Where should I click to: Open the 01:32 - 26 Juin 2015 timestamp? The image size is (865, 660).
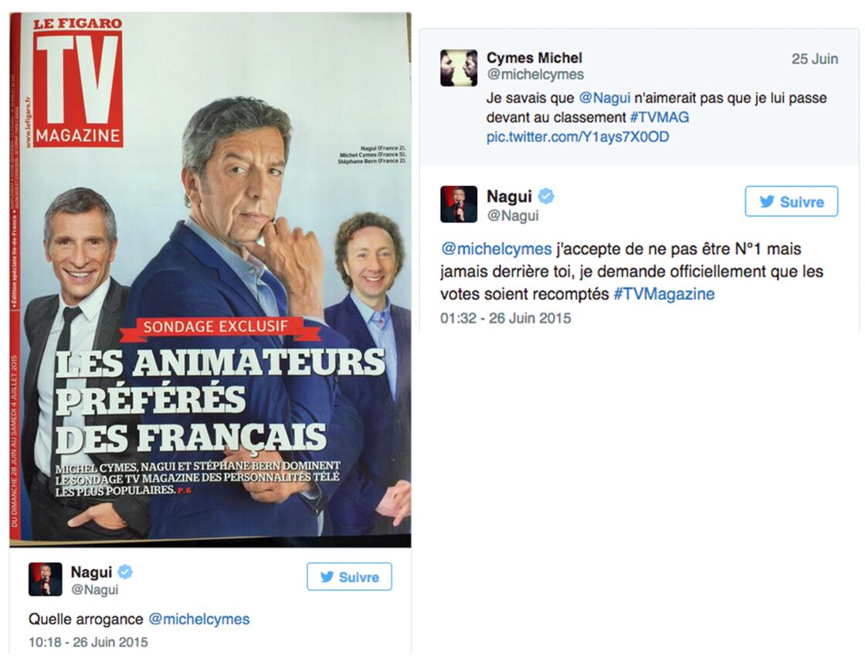coord(505,318)
